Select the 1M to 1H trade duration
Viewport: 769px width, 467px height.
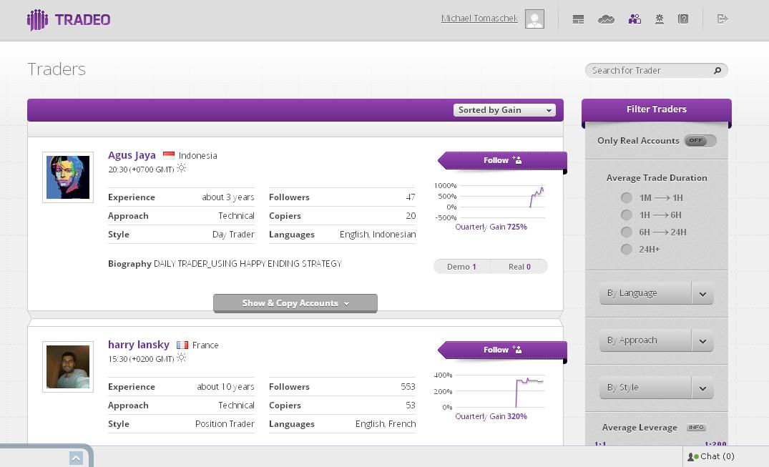click(x=627, y=198)
